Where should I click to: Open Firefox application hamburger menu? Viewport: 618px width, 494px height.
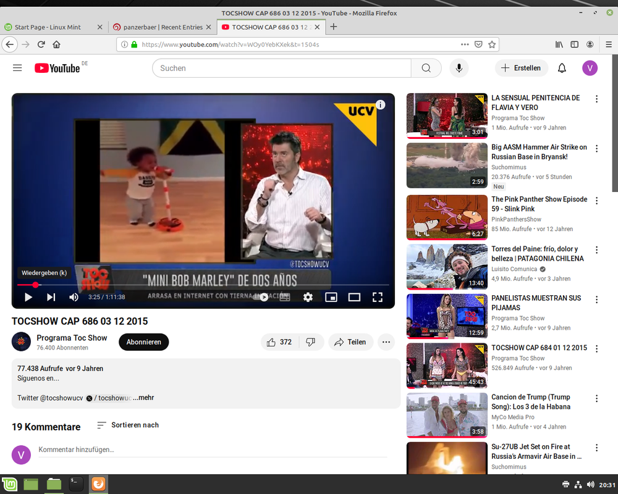coord(609,44)
